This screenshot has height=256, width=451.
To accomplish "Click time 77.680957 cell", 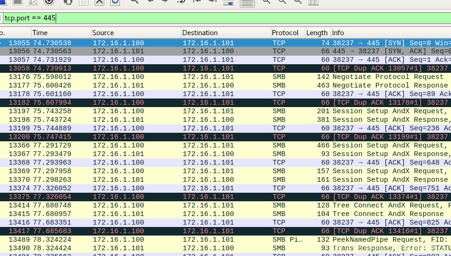I will pos(52,214).
